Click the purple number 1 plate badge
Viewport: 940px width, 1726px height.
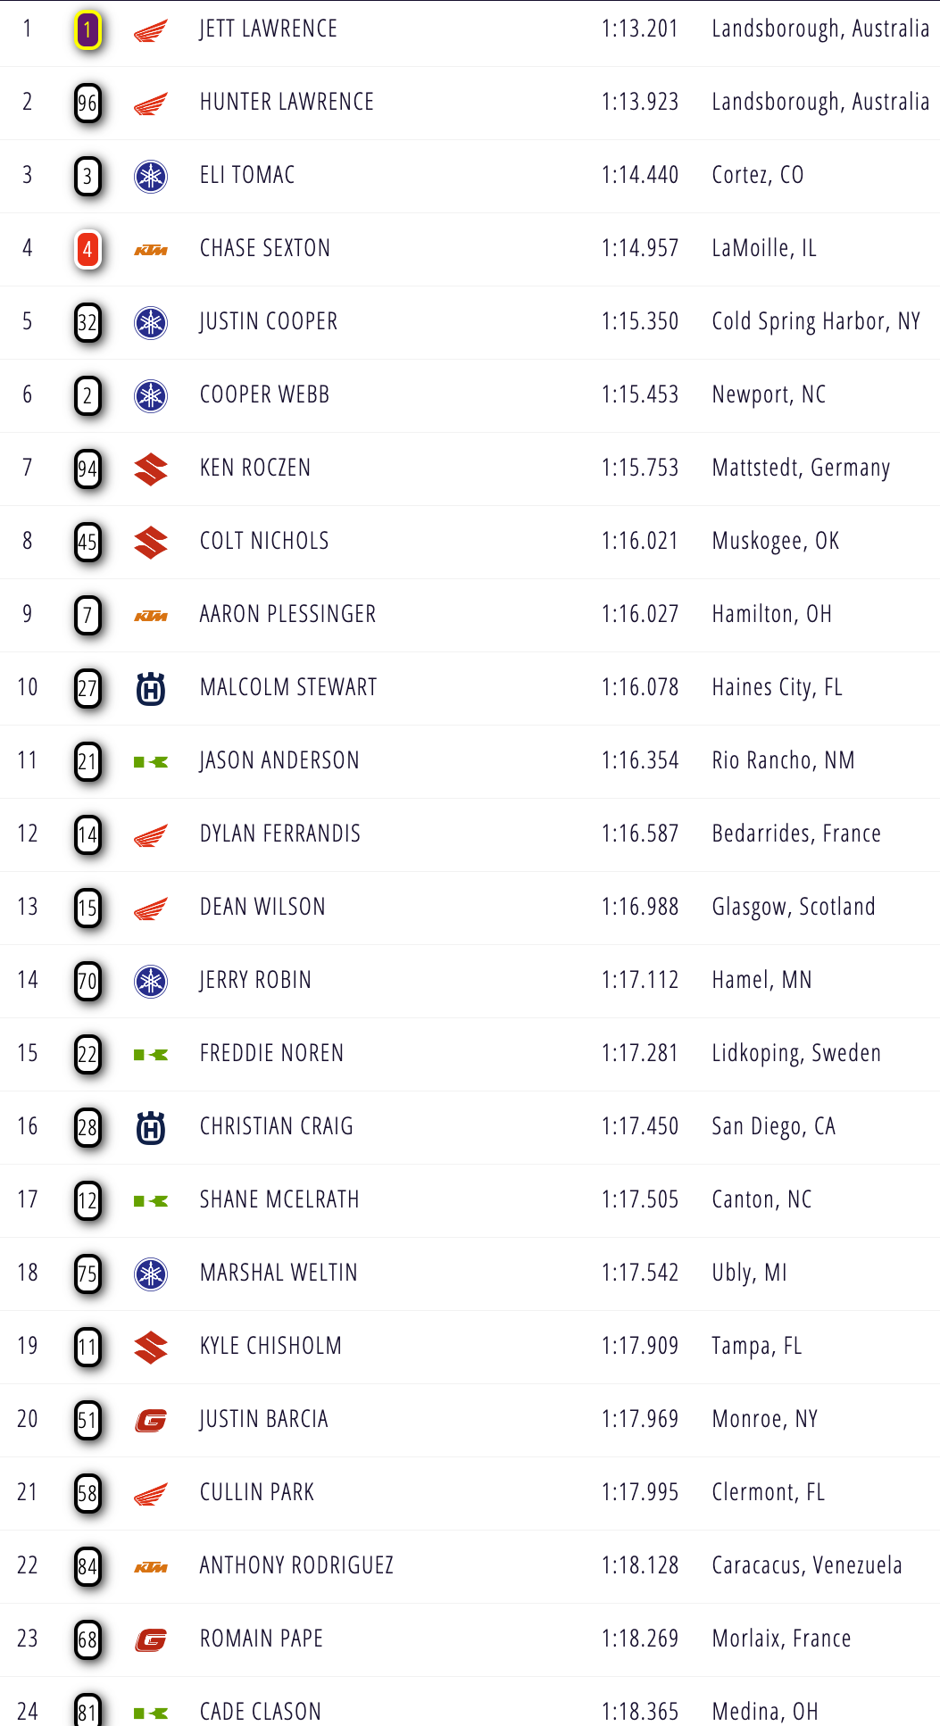pos(87,31)
